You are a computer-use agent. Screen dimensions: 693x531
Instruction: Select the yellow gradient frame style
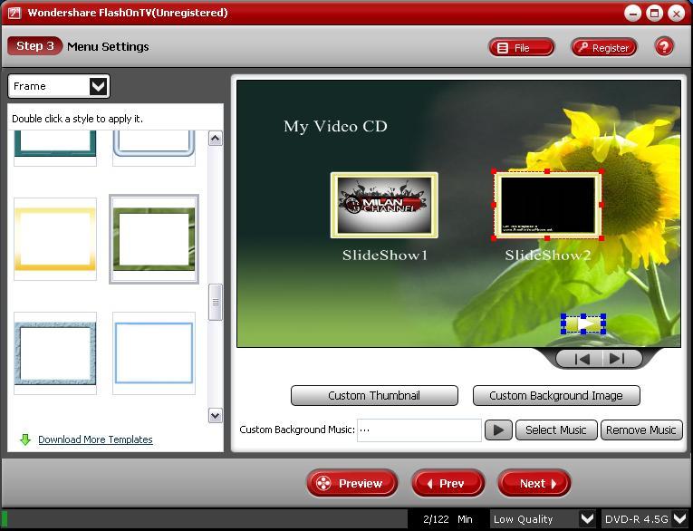(55, 239)
